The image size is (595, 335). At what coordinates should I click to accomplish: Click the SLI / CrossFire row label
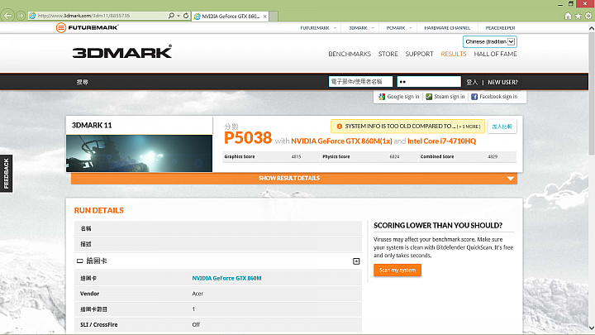(x=98, y=325)
